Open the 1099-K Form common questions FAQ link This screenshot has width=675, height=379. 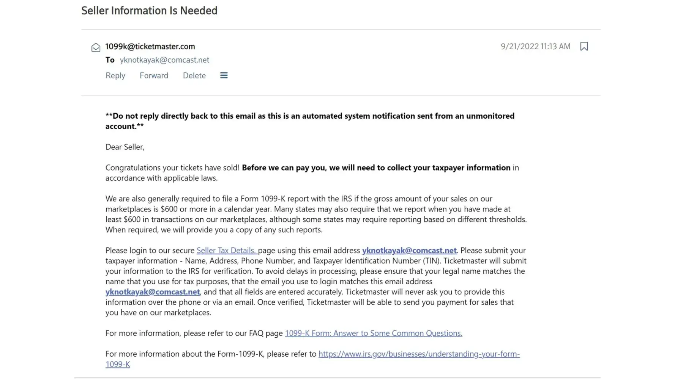coord(373,333)
